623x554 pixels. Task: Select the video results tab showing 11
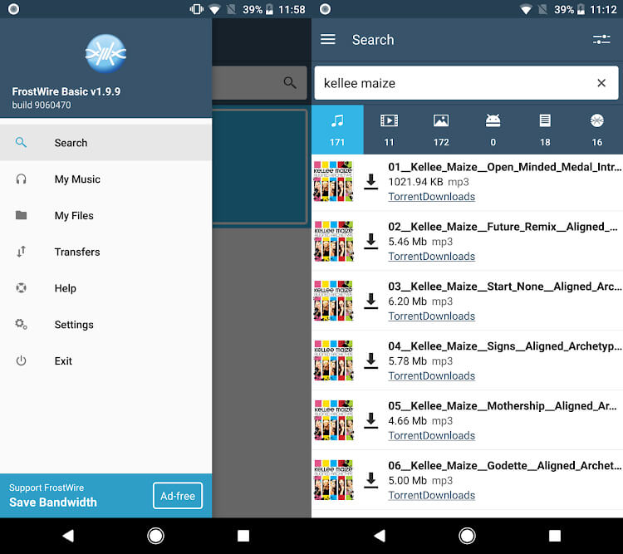[389, 130]
